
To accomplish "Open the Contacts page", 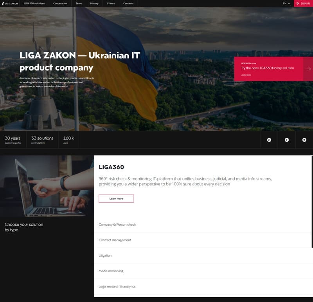I will 128,4.
